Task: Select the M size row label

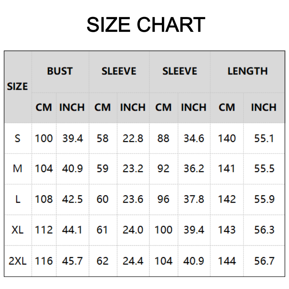Action: pos(17,169)
